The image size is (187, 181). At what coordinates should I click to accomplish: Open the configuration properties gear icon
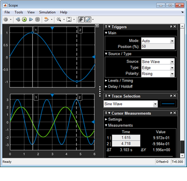tap(6, 19)
